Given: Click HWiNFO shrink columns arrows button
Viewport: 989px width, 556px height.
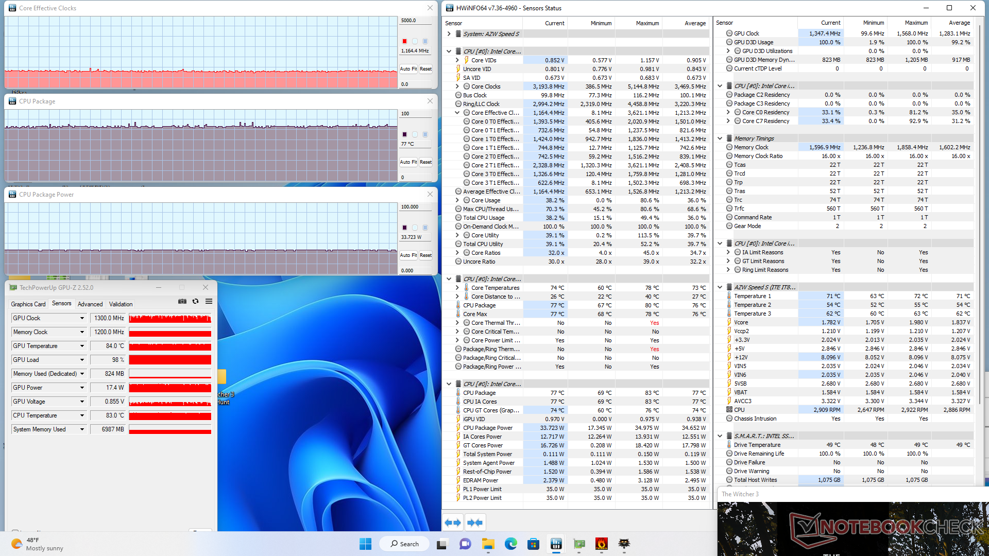Looking at the screenshot, I should click(x=475, y=523).
